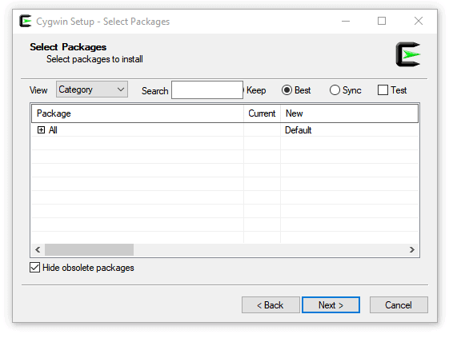Click the left arrow of horizontal scrollbar
The width and height of the screenshot is (457, 342).
click(x=38, y=250)
